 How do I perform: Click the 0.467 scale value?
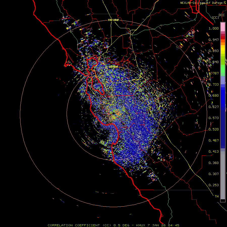[x=214, y=140]
